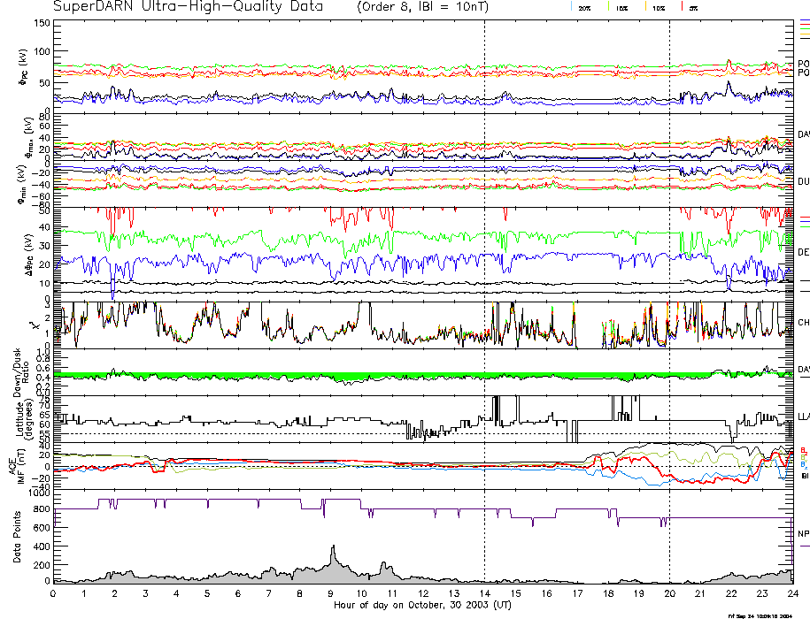This screenshot has width=810, height=619.
Task: Click the timestamp text at bottom right
Action: tap(768, 615)
